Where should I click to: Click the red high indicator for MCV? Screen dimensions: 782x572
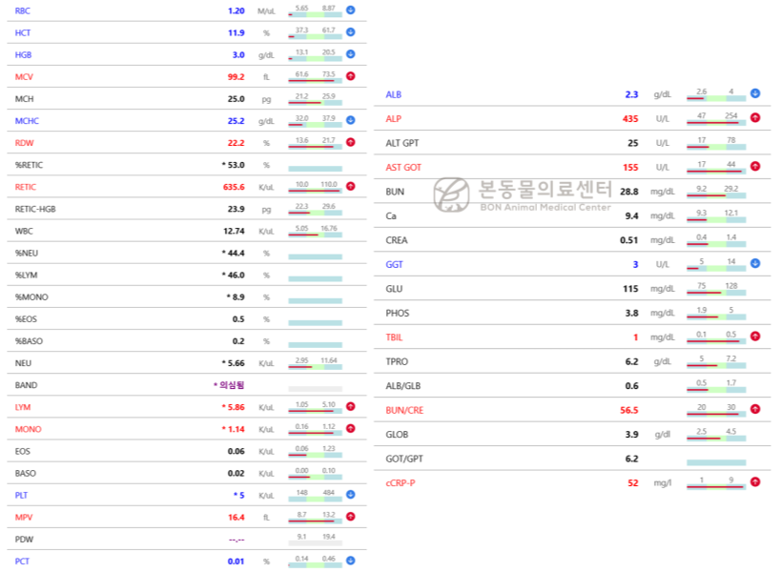pyautogui.click(x=350, y=76)
